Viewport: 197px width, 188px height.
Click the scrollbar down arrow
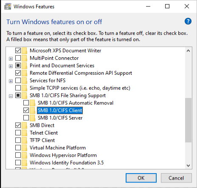(188, 166)
